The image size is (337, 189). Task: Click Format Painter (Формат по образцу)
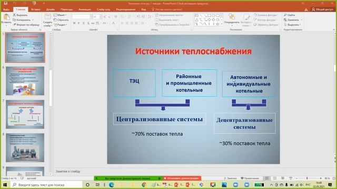26,25
